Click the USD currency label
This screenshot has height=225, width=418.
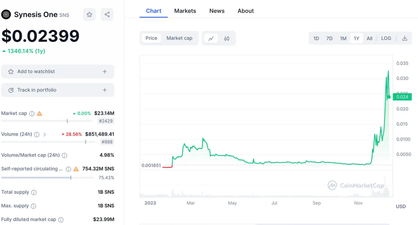401,206
